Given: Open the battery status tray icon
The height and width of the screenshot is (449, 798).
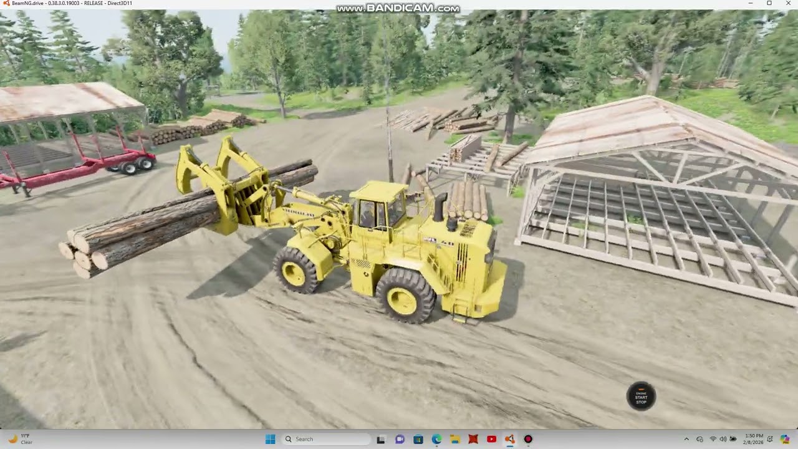Looking at the screenshot, I should pyautogui.click(x=733, y=439).
